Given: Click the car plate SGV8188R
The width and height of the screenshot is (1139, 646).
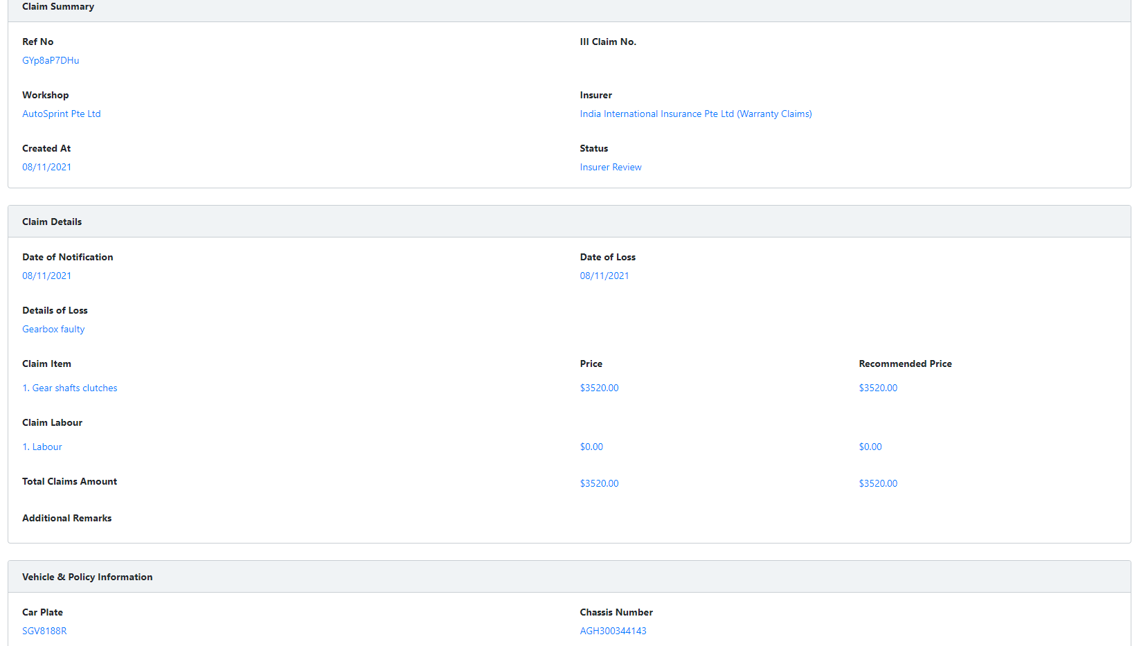Looking at the screenshot, I should pos(44,631).
